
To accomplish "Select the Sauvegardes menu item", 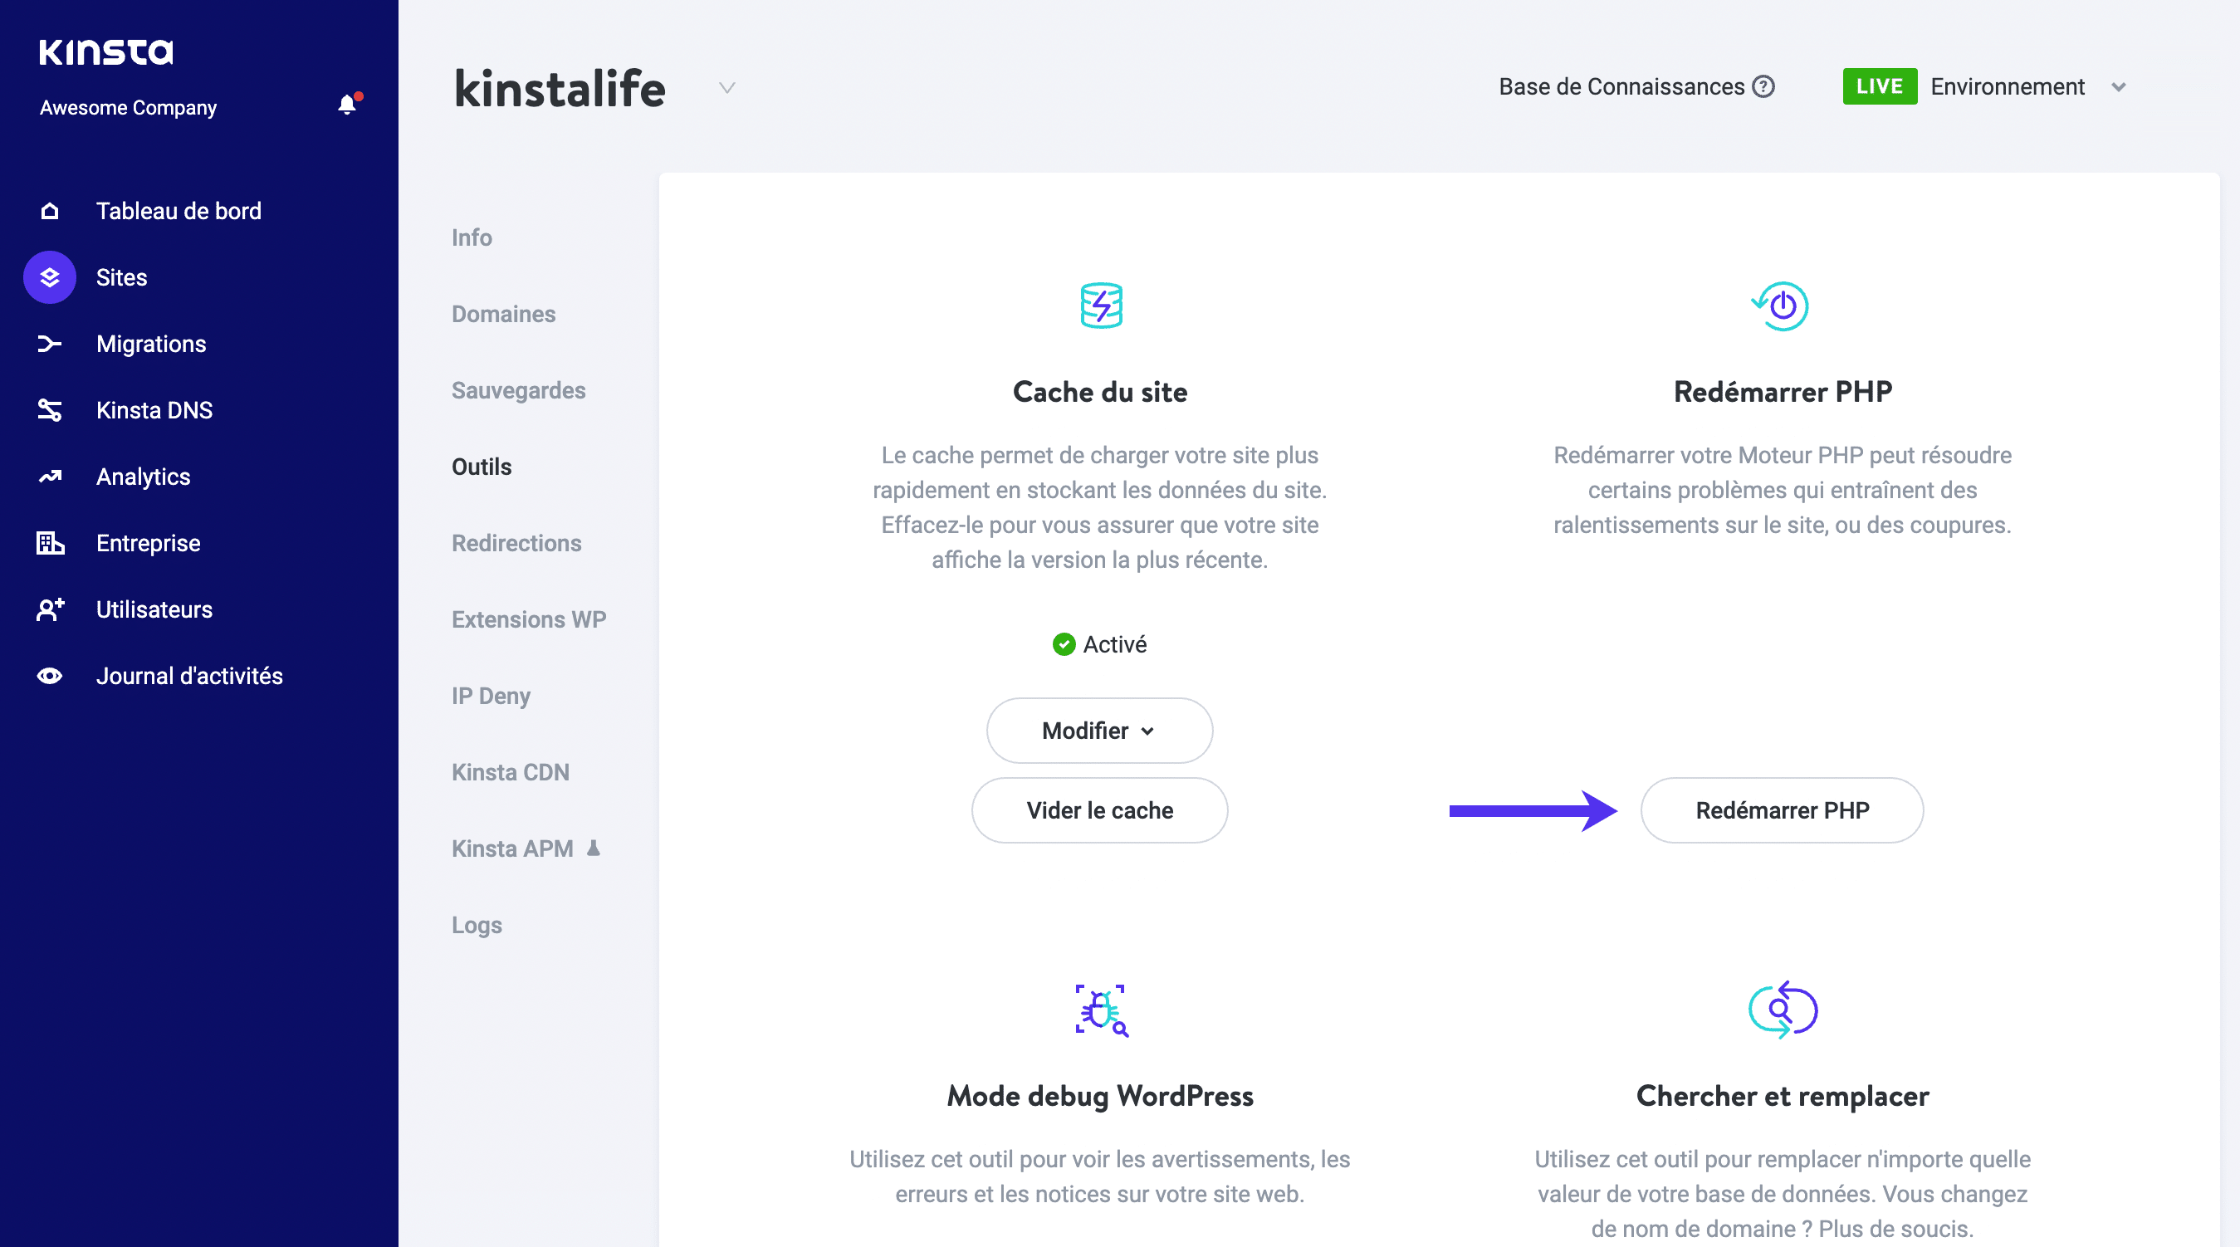I will coord(517,390).
